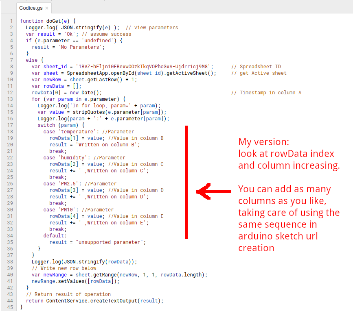Click case 'PM10' label

pos(61,210)
